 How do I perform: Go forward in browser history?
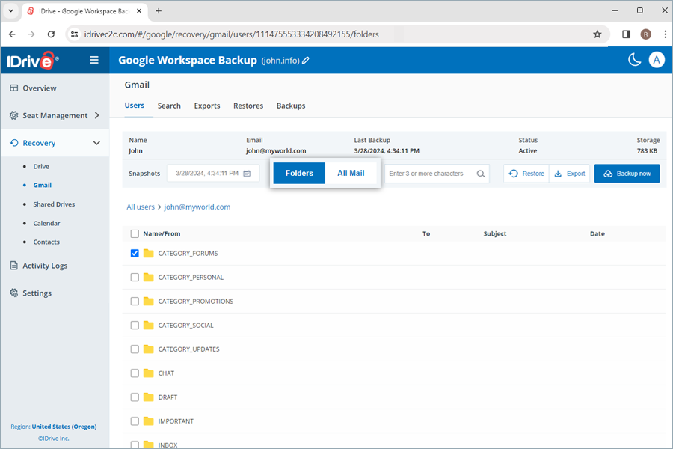(31, 34)
